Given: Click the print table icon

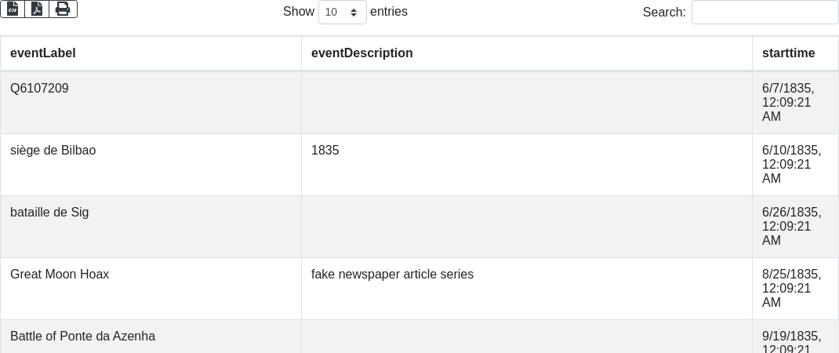Looking at the screenshot, I should click(63, 9).
